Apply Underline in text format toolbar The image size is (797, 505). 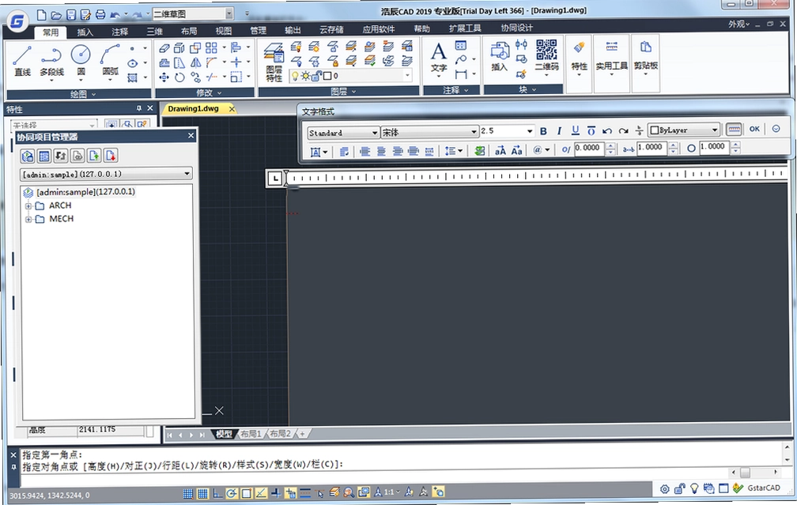point(575,130)
